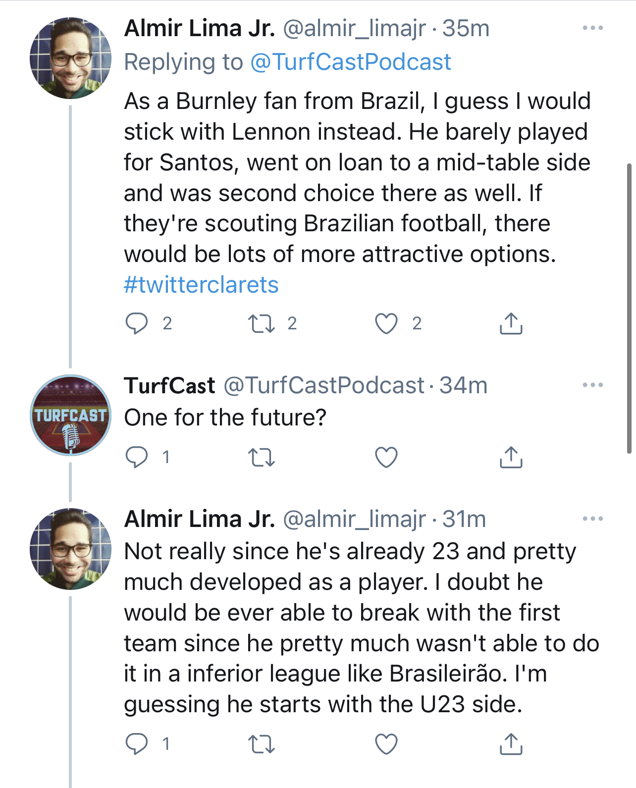The height and width of the screenshot is (788, 636).
Task: Open TurfCast's profile picture
Action: tap(70, 415)
